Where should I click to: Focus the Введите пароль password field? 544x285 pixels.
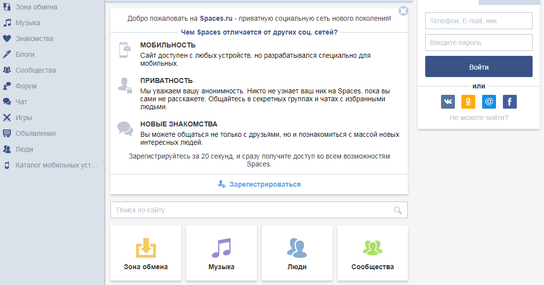point(479,42)
